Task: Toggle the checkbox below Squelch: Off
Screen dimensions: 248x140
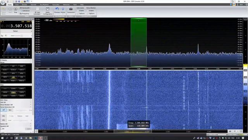Action: [x=2, y=129]
